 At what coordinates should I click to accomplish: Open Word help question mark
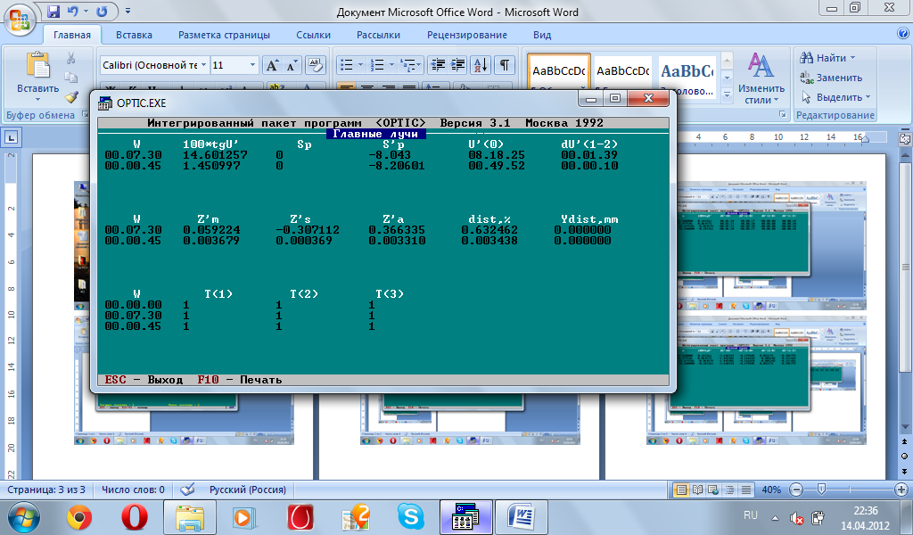[903, 34]
